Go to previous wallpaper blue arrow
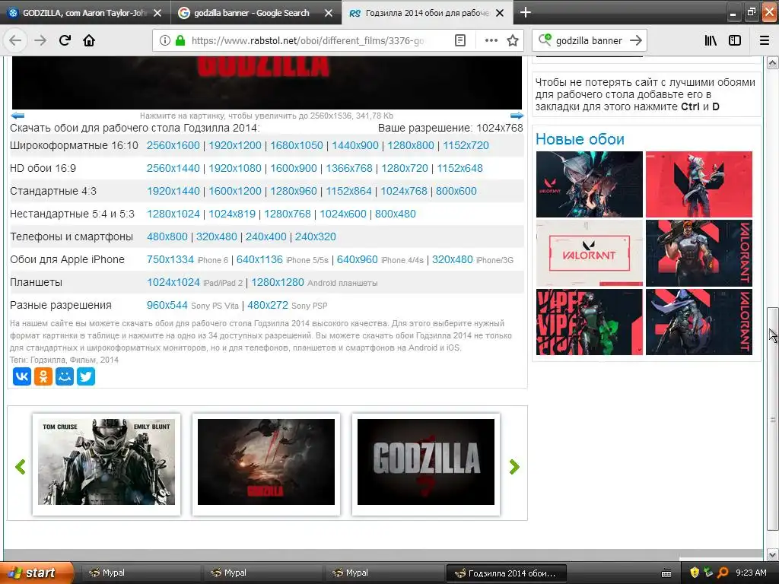This screenshot has height=584, width=779. point(17,116)
